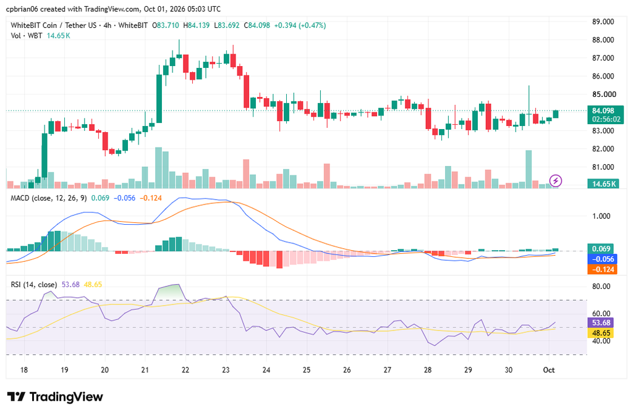Viewport: 633px width, 415px height.
Task: Click the high price value H84.139
Action: pyautogui.click(x=196, y=25)
